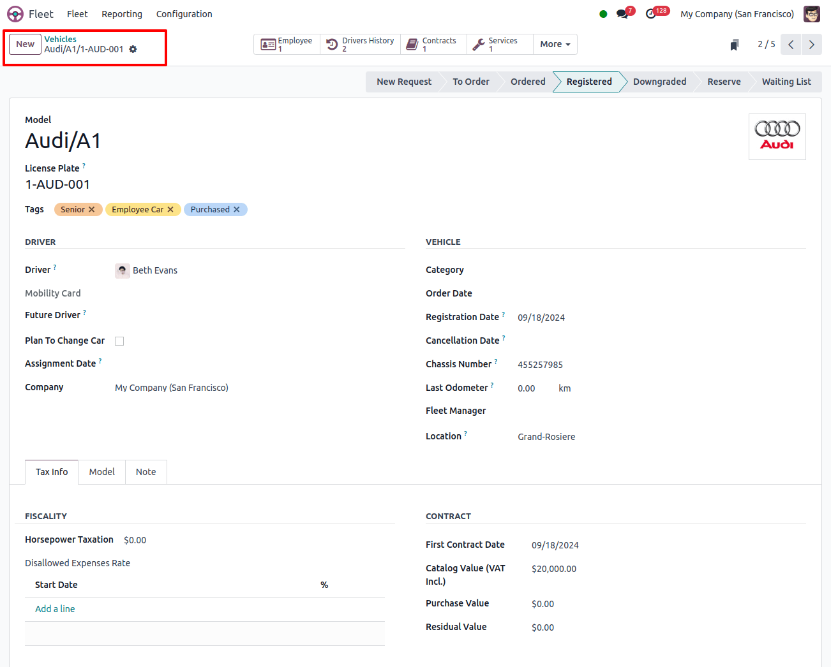831x667 pixels.
Task: Edit the License Plate 1-AUD-001 field
Action: click(57, 184)
